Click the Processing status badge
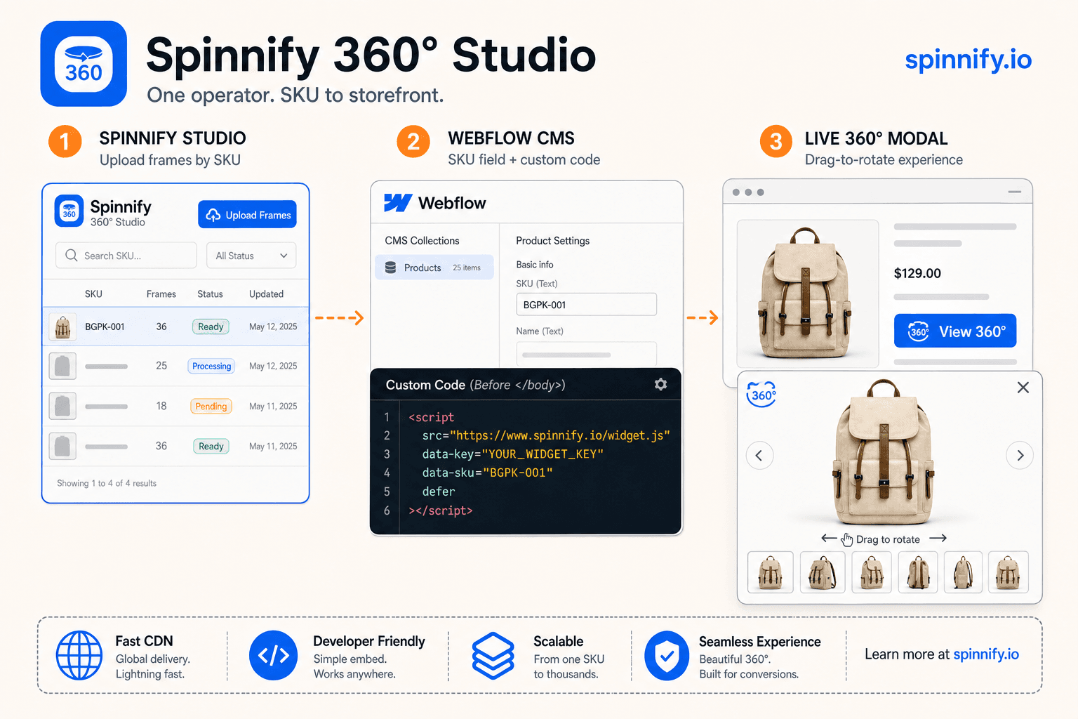The height and width of the screenshot is (719, 1078). (x=211, y=367)
